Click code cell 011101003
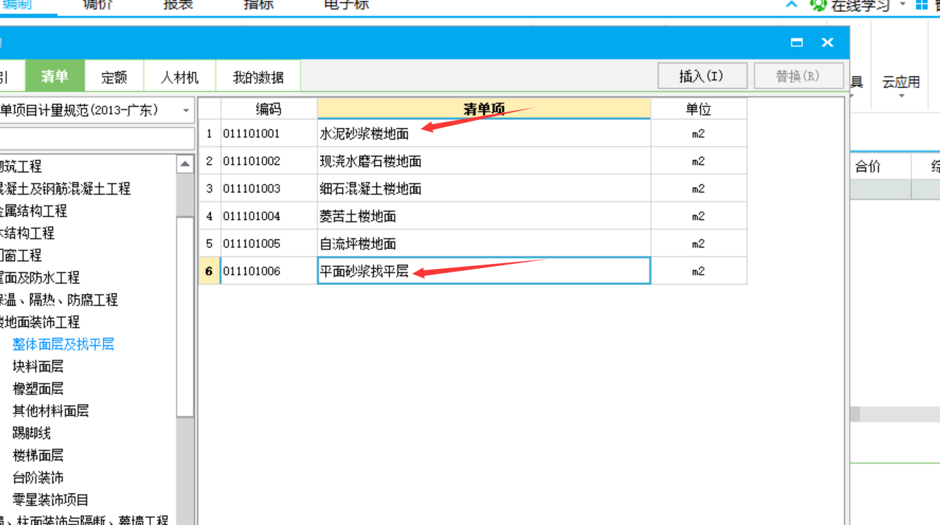 point(269,188)
